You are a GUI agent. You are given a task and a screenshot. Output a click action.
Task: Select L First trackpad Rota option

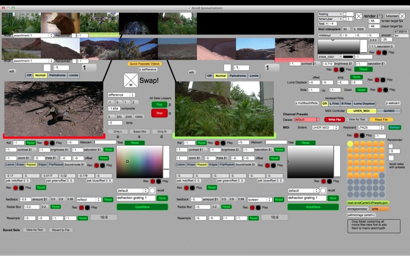334,104
